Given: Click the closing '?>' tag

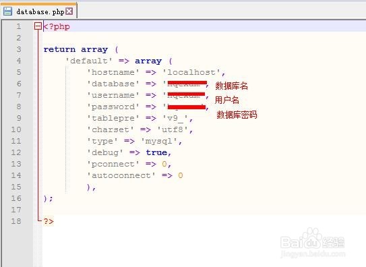Looking at the screenshot, I should click(x=49, y=221).
